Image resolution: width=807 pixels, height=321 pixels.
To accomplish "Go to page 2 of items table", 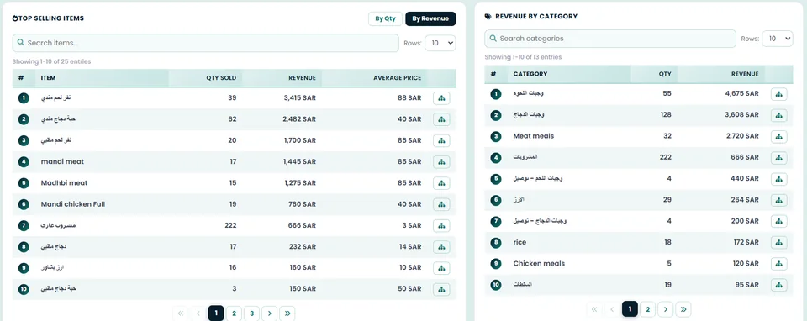I will tap(234, 313).
